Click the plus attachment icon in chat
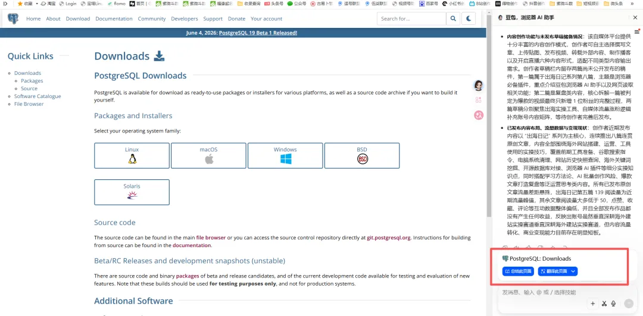Viewport: 643px width, 316px height. click(x=592, y=304)
